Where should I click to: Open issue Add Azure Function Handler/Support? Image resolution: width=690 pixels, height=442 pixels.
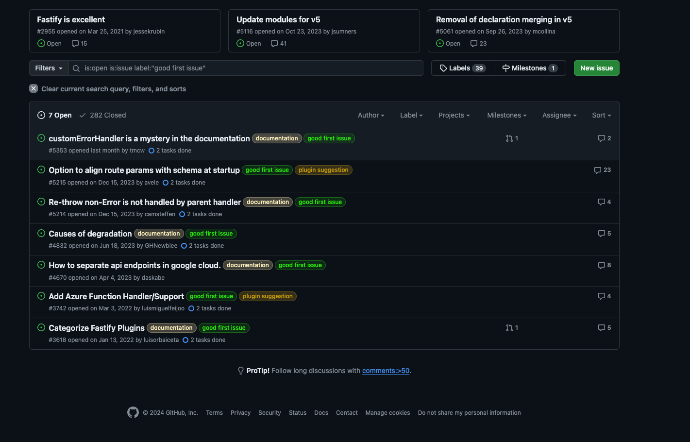click(116, 296)
